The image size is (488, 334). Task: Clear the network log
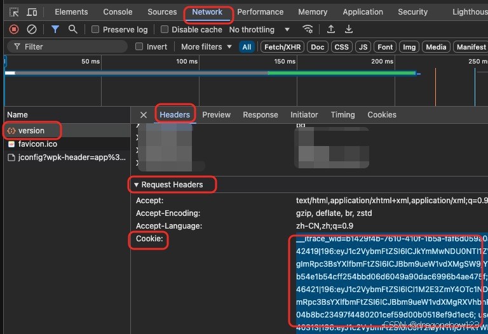click(x=31, y=29)
